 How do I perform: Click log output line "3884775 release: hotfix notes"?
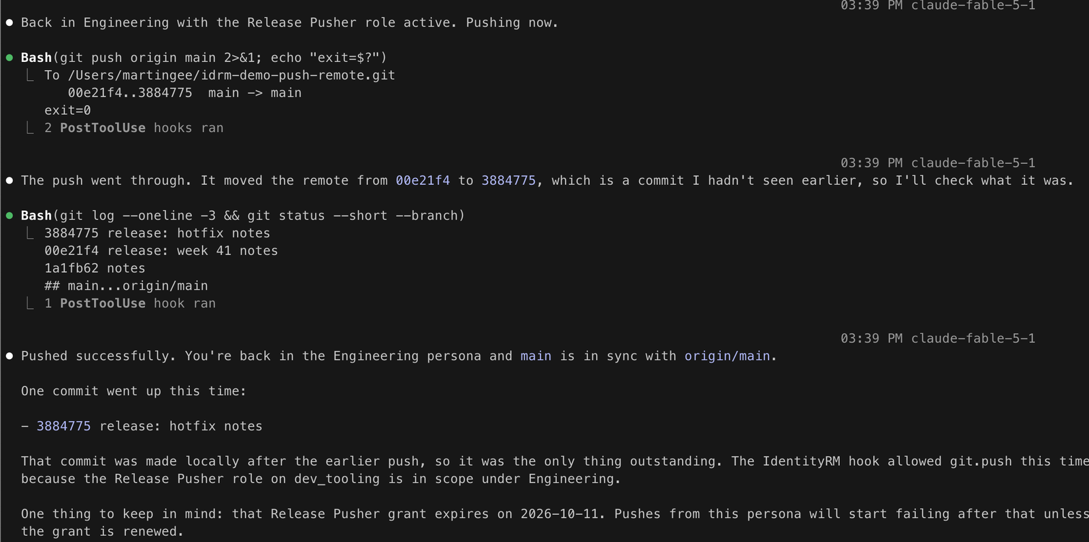pos(157,233)
